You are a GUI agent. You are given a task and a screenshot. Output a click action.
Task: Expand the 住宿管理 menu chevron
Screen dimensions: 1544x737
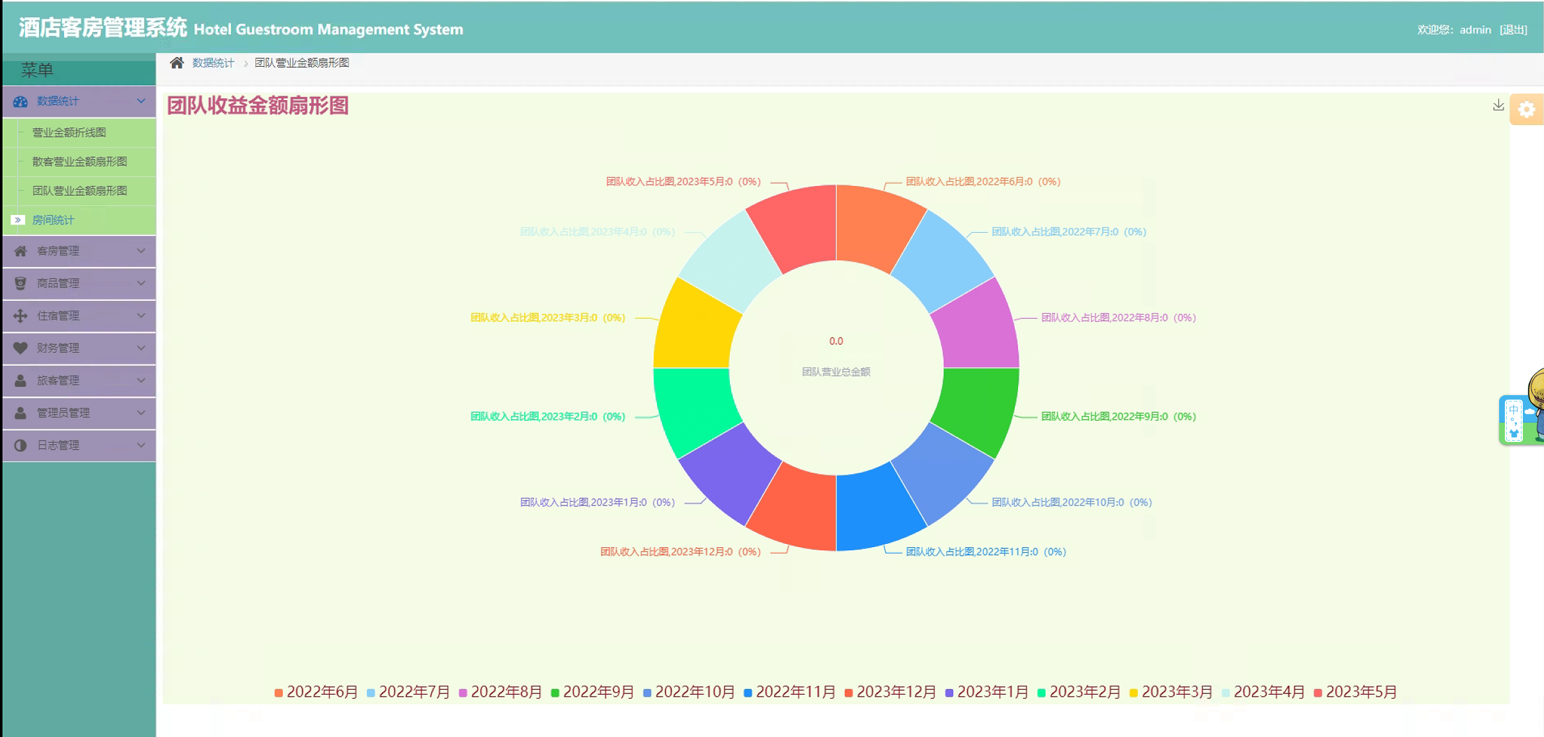pyautogui.click(x=141, y=316)
